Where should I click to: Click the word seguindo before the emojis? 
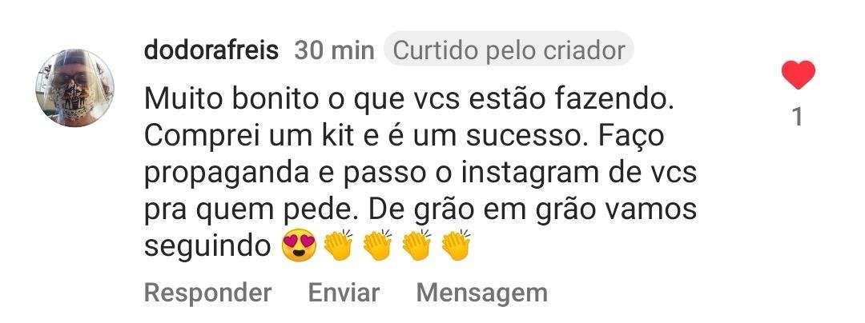click(208, 248)
